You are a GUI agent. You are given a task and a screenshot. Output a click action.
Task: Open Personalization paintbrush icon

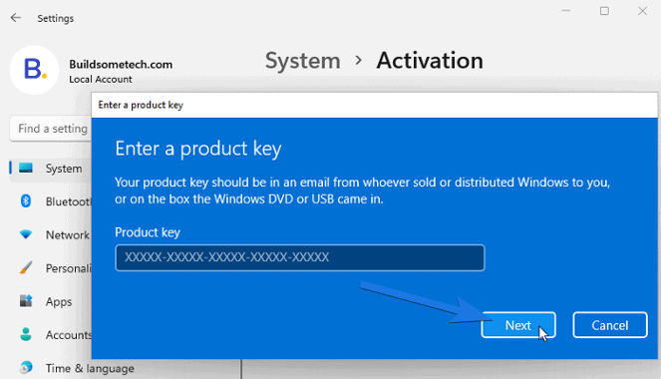[x=26, y=267]
